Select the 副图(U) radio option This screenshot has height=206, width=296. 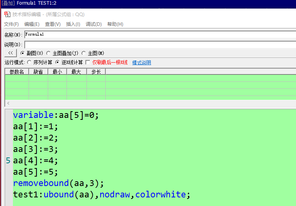pos(23,53)
